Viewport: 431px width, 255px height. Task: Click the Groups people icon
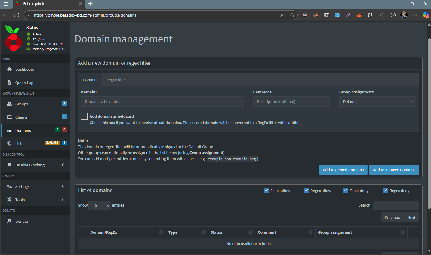coord(9,104)
